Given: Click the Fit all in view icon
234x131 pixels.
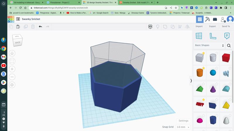Looking at the screenshot, I should tap(12, 61).
